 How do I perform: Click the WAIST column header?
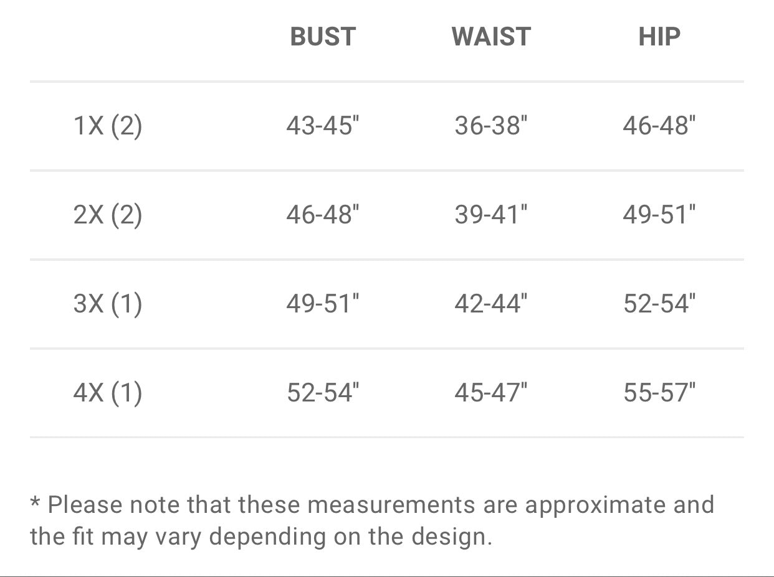pyautogui.click(x=491, y=37)
